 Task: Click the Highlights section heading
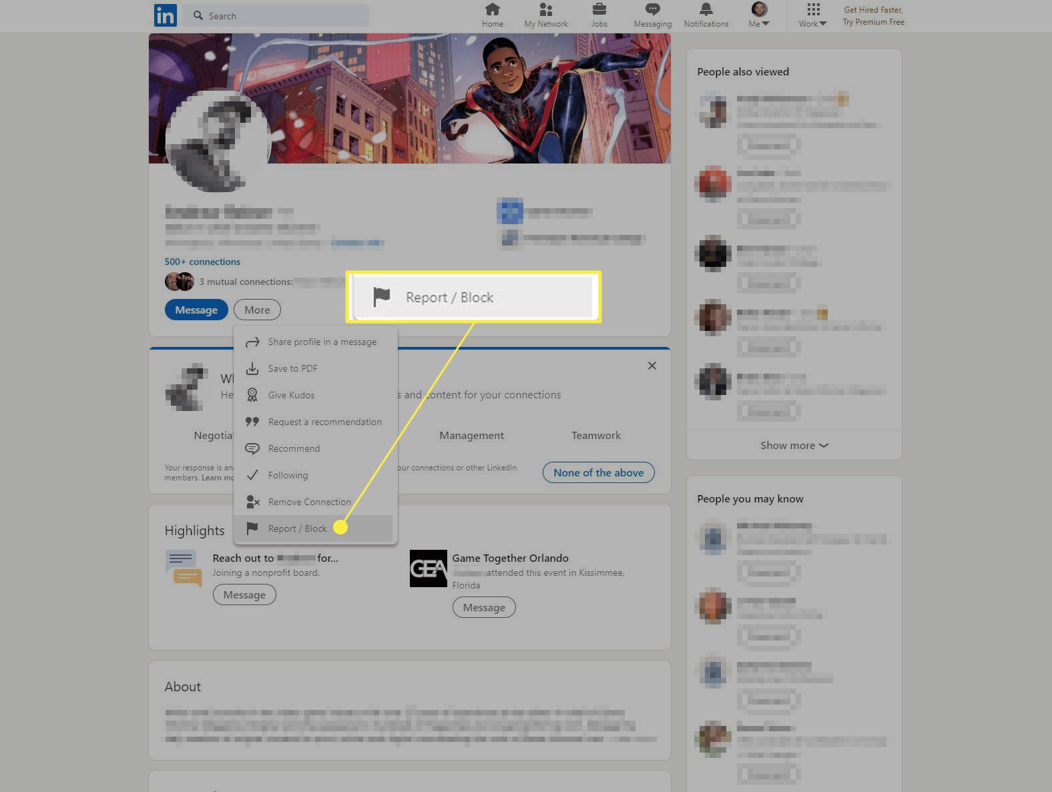point(195,530)
